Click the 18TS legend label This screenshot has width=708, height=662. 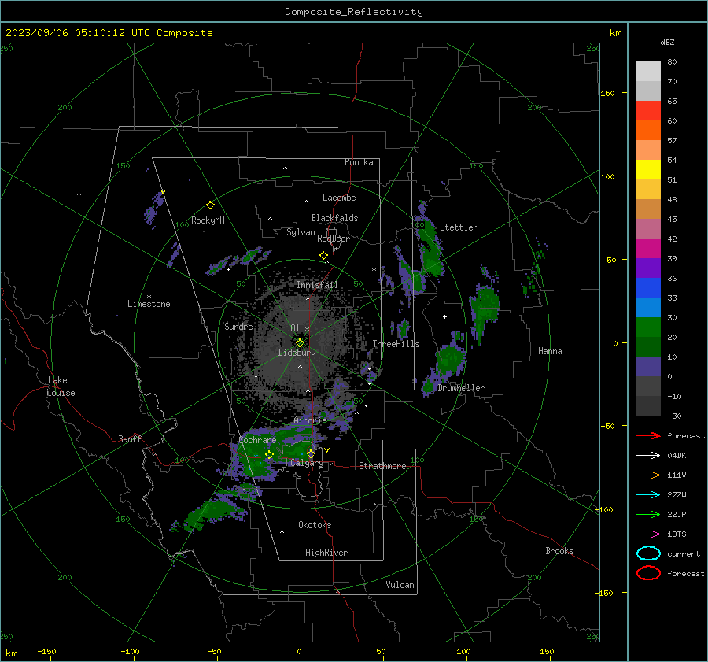[x=677, y=534]
